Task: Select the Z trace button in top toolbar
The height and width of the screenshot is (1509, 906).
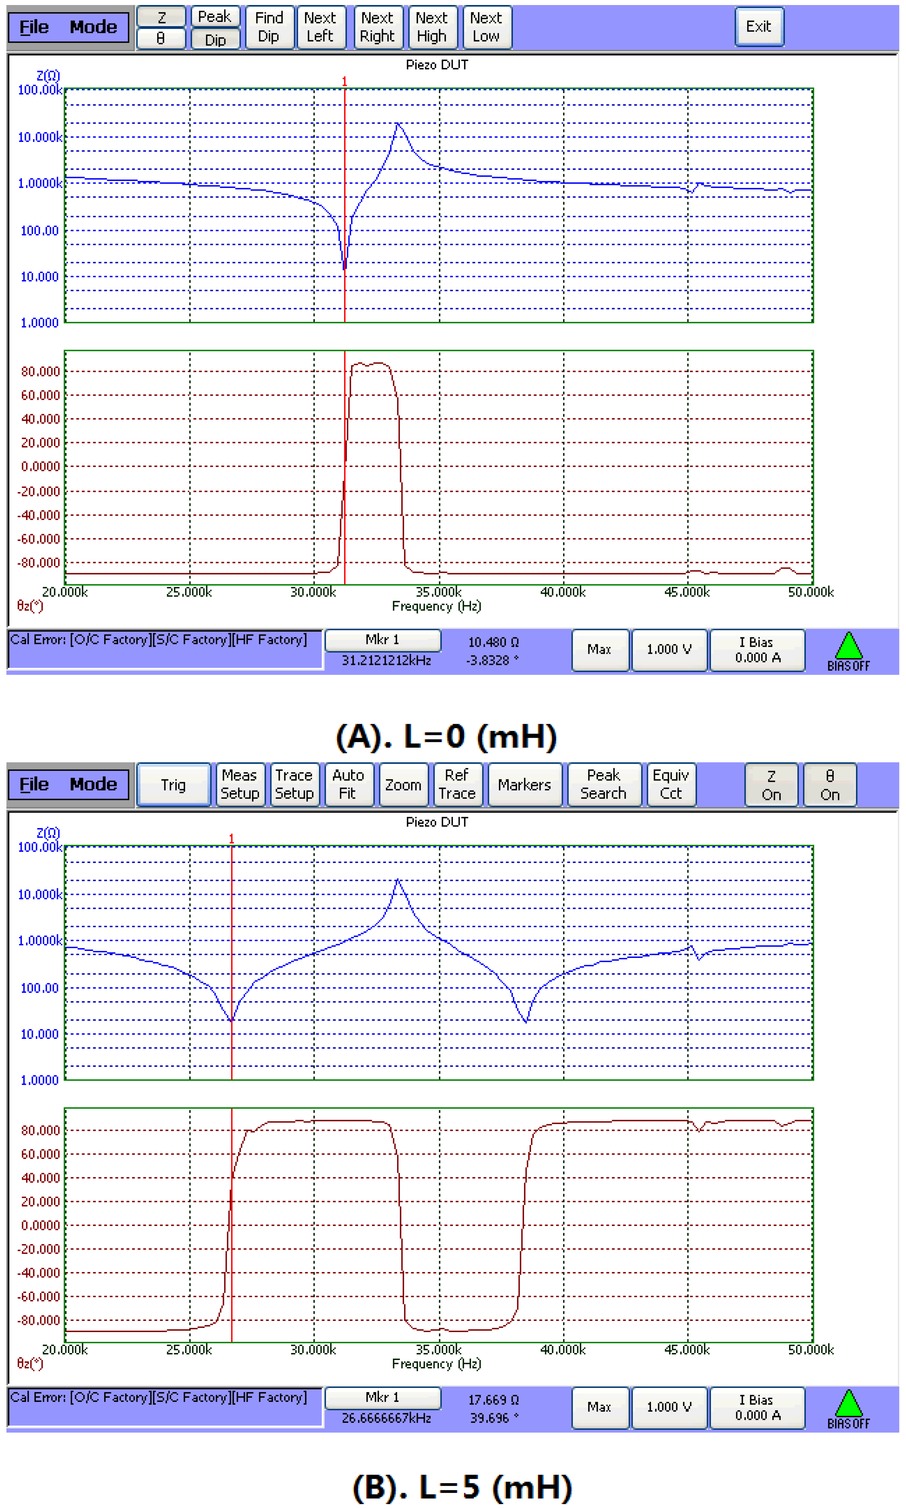Action: 161,16
